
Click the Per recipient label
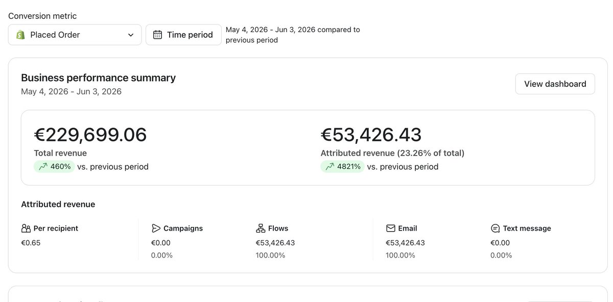[x=56, y=228]
